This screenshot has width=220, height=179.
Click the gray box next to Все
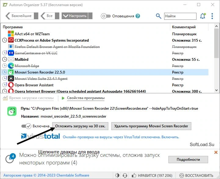pyautogui.click(x=57, y=16)
